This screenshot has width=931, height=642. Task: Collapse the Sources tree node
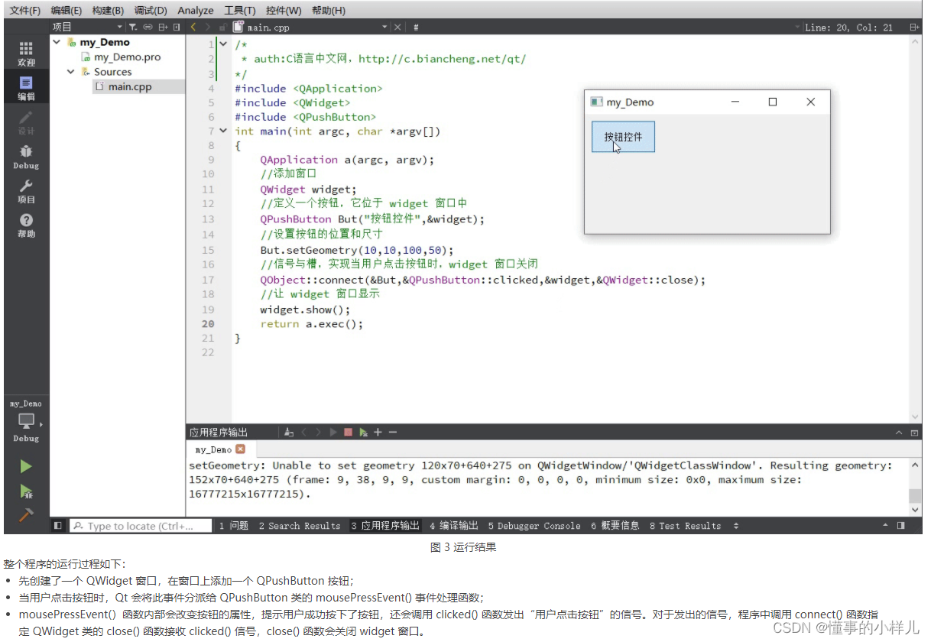point(70,71)
